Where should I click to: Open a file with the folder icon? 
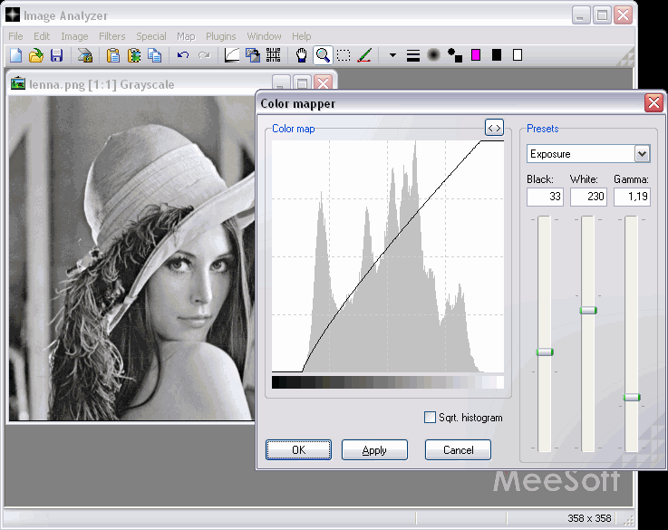pos(36,55)
